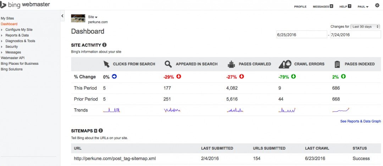Click URLs submitted value 154
The width and height of the screenshot is (383, 166).
tap(257, 159)
